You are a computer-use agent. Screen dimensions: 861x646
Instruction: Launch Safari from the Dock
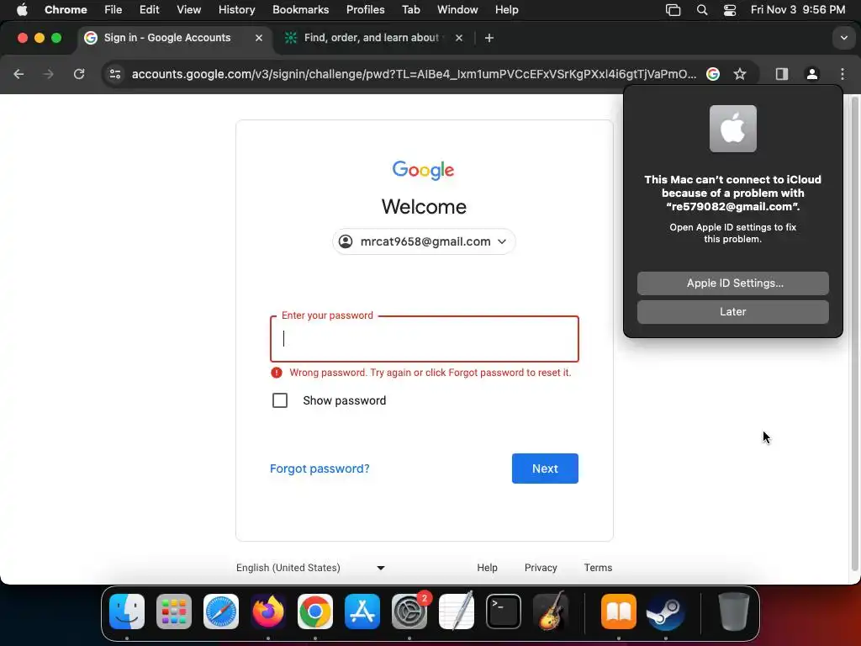pos(221,612)
